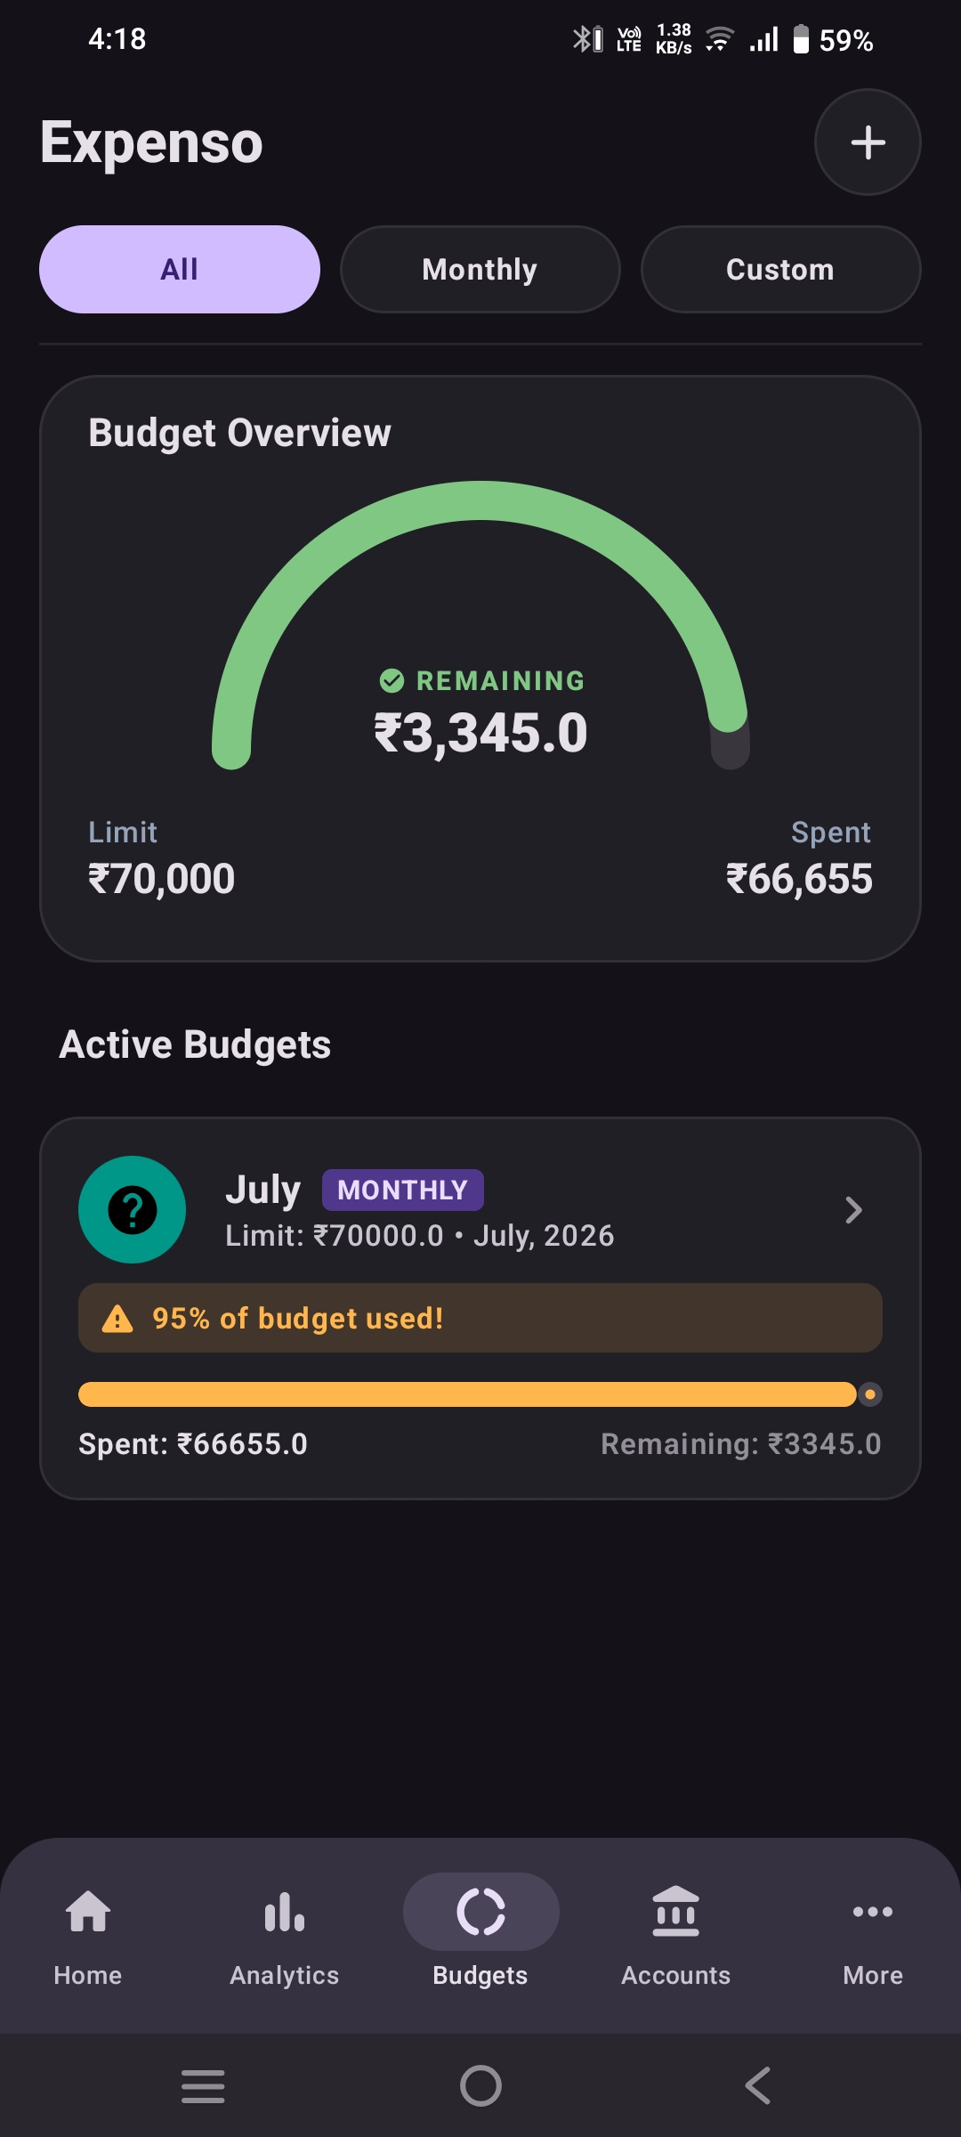Open the Home tab icon
961x2137 pixels.
click(88, 1911)
